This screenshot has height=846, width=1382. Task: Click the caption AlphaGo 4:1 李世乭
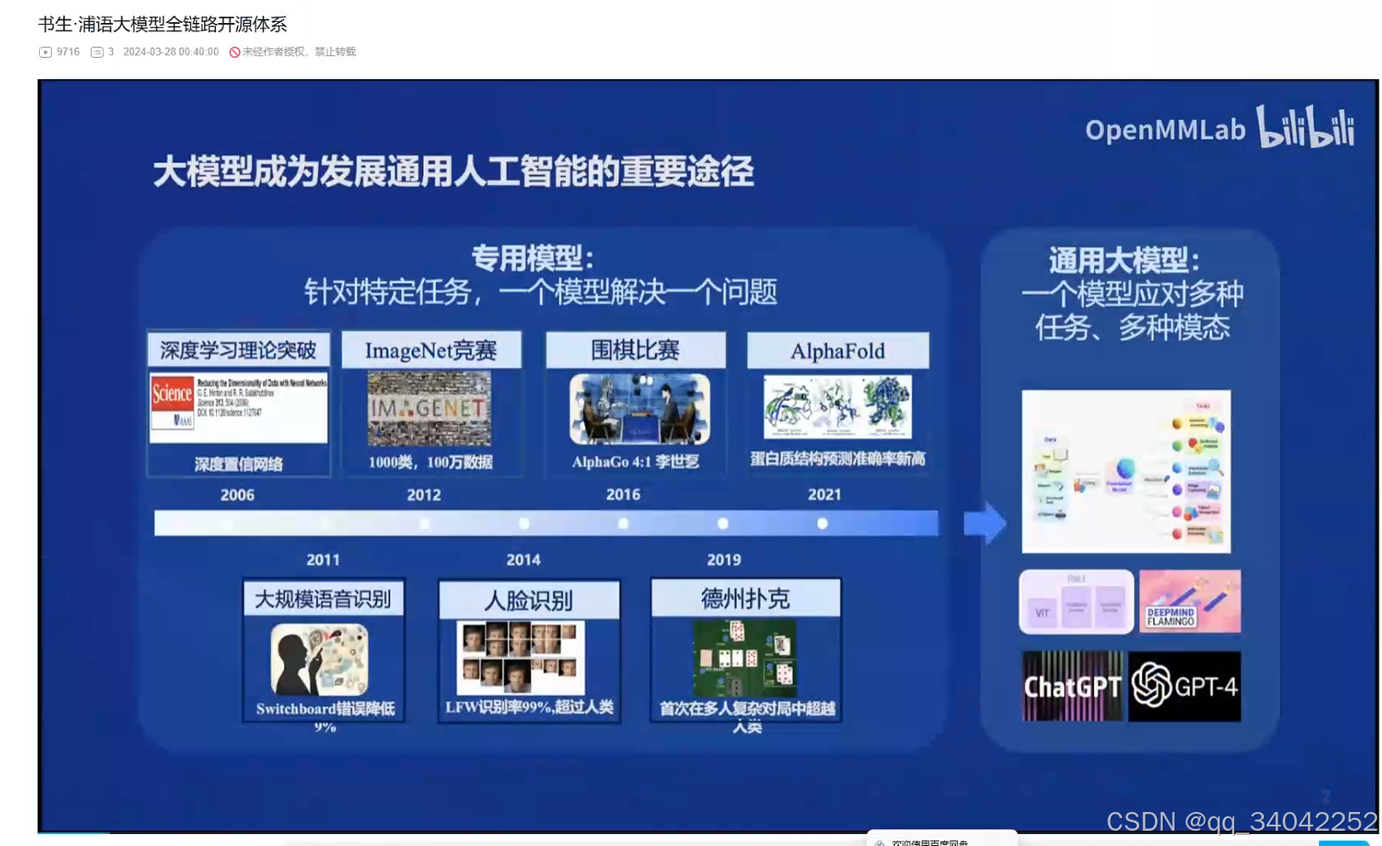tap(636, 461)
